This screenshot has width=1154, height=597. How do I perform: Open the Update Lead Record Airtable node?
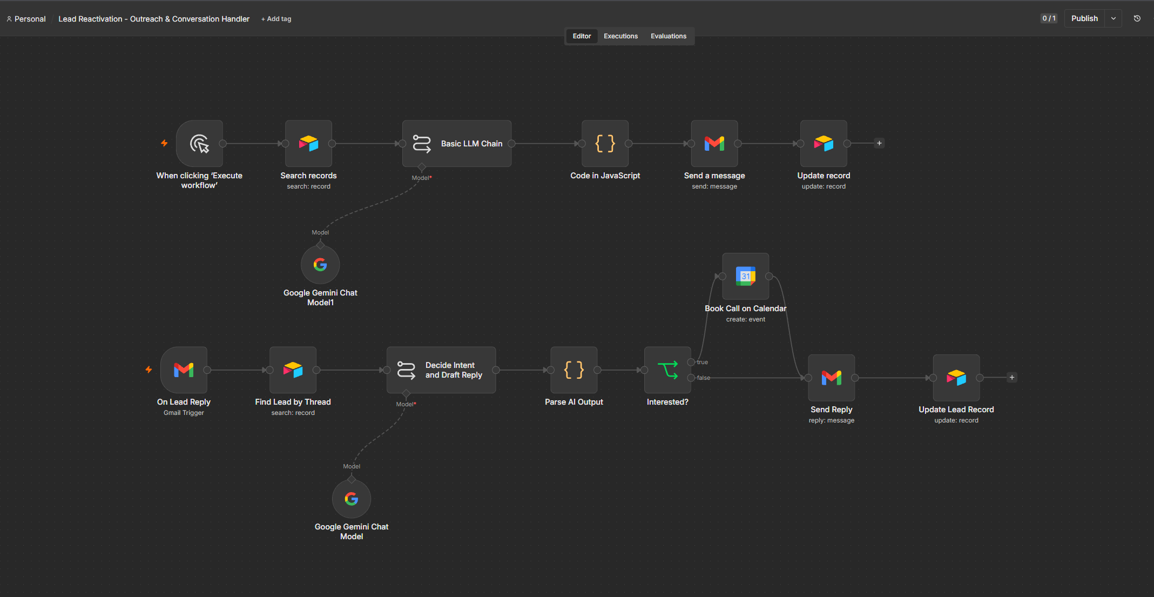pyautogui.click(x=956, y=377)
